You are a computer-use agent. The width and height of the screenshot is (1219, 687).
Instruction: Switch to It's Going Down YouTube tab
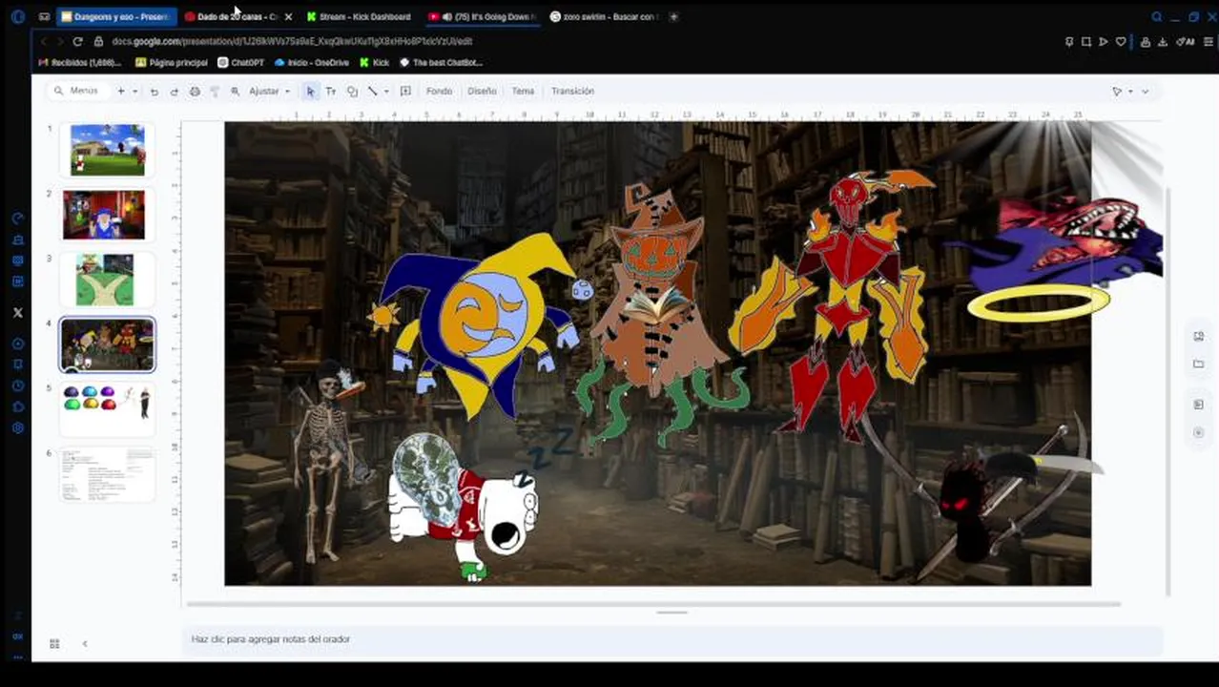pos(484,16)
